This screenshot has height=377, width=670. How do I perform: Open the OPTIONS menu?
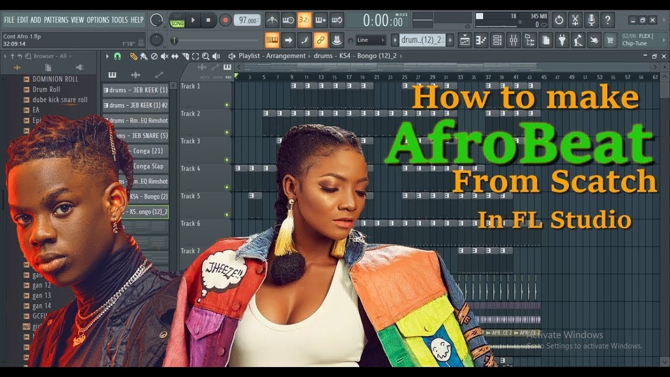point(98,20)
